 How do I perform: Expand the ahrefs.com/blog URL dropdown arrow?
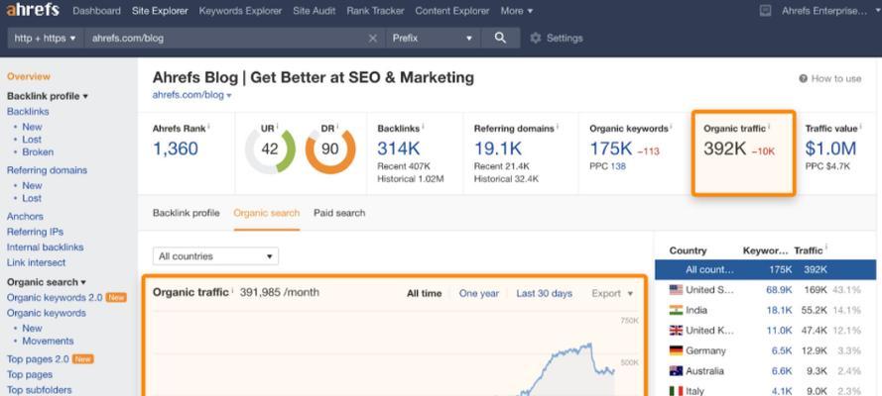[229, 96]
